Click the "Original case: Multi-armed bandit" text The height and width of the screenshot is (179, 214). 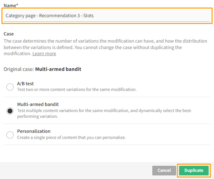42,69
